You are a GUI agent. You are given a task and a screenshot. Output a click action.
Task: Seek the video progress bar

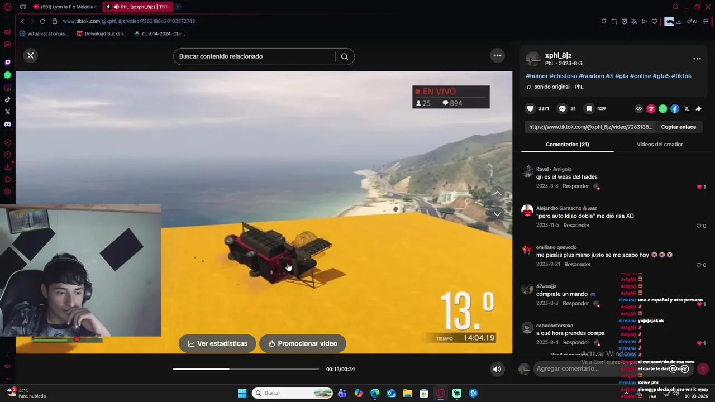(246, 369)
